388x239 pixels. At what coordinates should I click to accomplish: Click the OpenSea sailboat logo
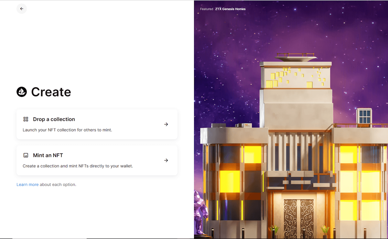(22, 92)
